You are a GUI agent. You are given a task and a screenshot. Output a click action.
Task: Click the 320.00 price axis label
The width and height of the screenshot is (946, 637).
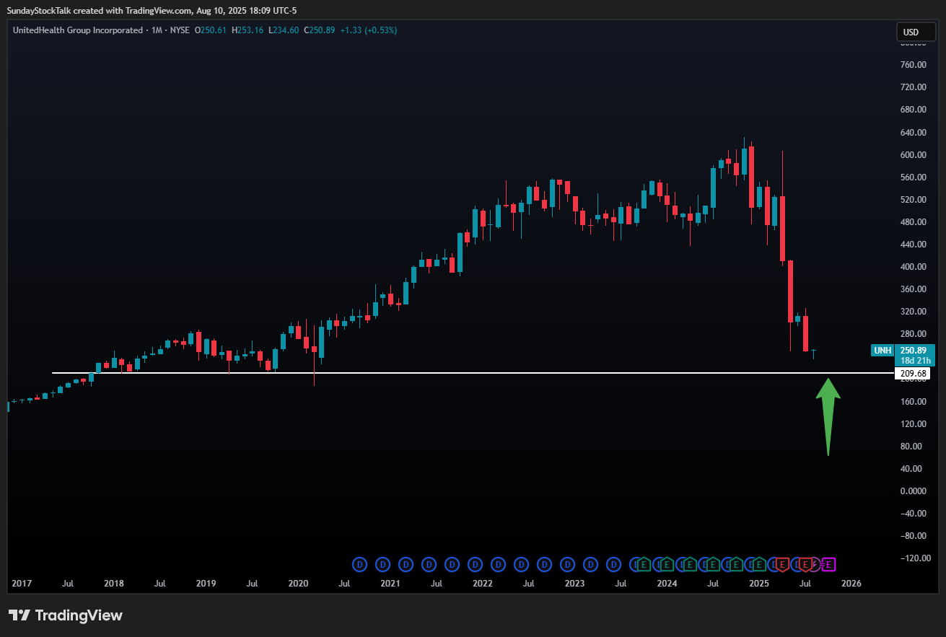(x=913, y=311)
